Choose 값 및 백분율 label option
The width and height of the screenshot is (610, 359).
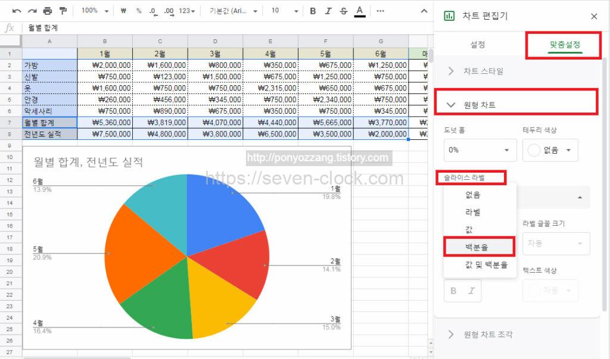(486, 264)
